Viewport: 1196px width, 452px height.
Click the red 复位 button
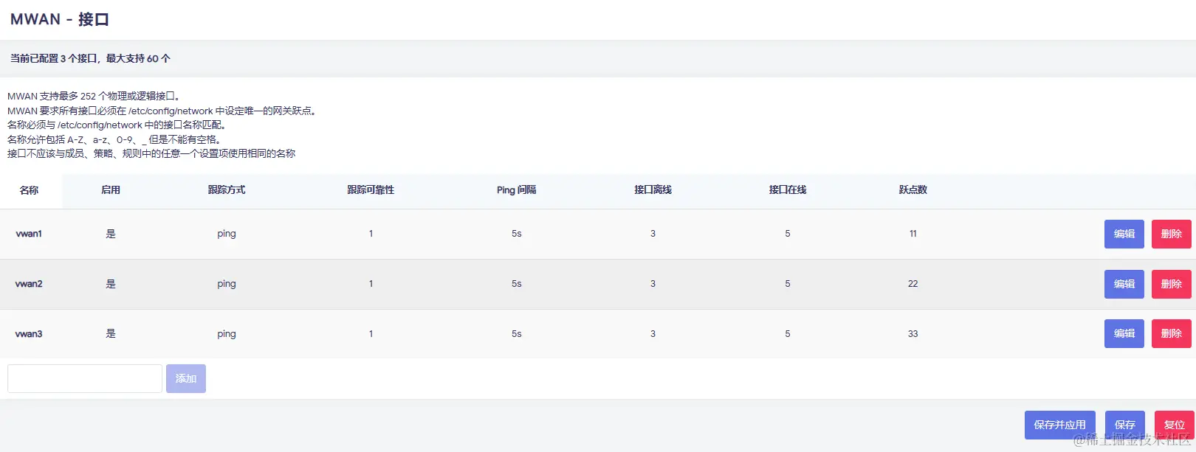1174,425
